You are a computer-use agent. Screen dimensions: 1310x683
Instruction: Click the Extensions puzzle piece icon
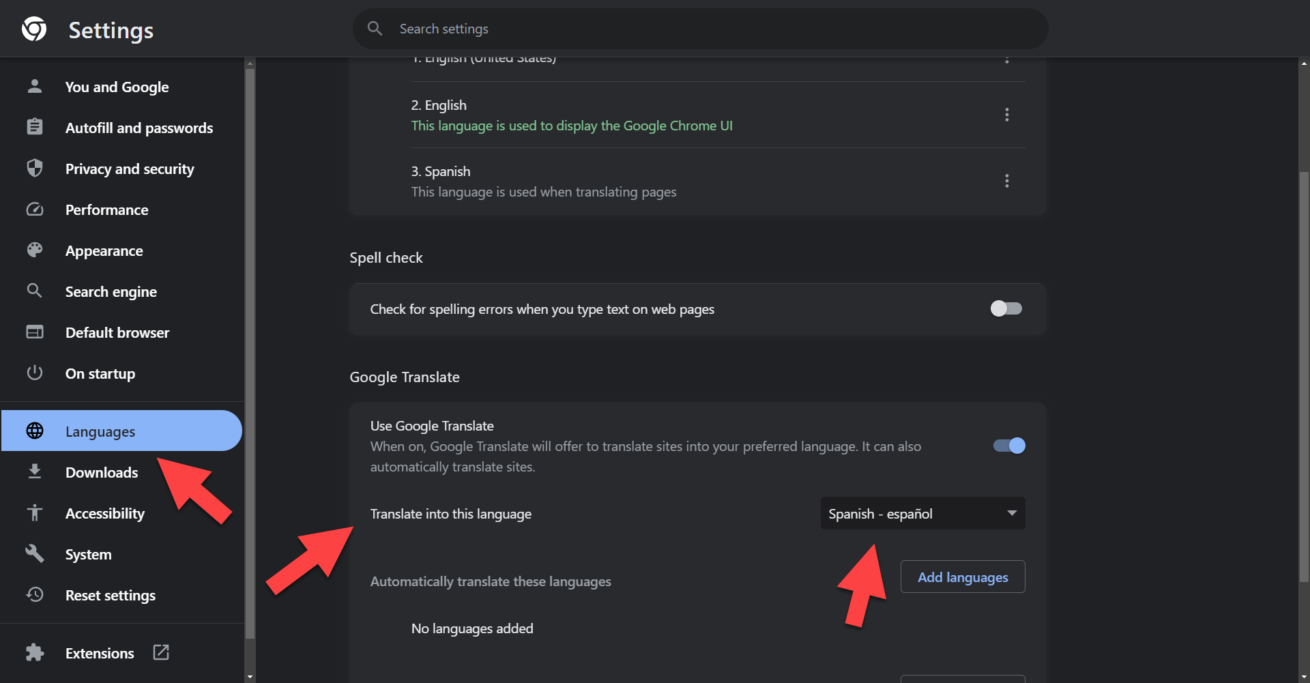[35, 653]
